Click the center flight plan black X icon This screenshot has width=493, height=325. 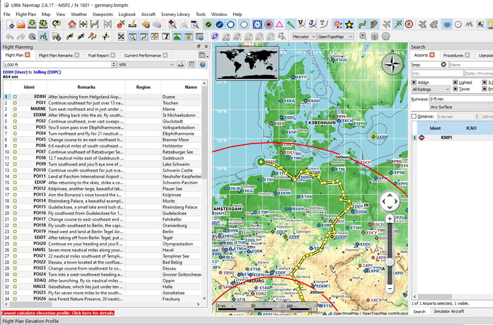[121, 36]
